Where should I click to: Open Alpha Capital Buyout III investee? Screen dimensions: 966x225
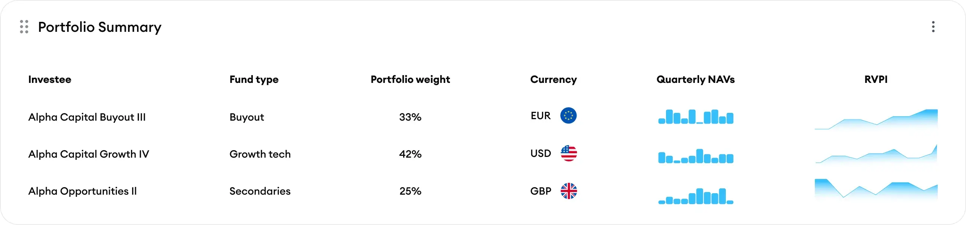(x=87, y=117)
